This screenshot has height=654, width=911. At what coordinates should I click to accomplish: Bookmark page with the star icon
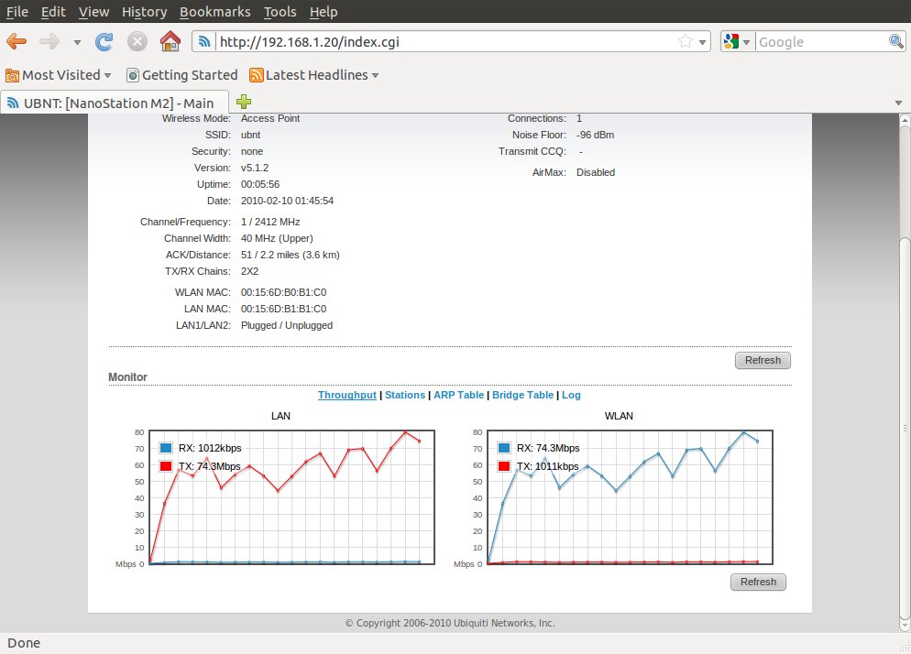[685, 41]
